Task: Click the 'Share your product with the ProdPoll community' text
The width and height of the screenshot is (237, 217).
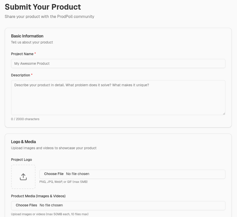Action: click(x=49, y=16)
